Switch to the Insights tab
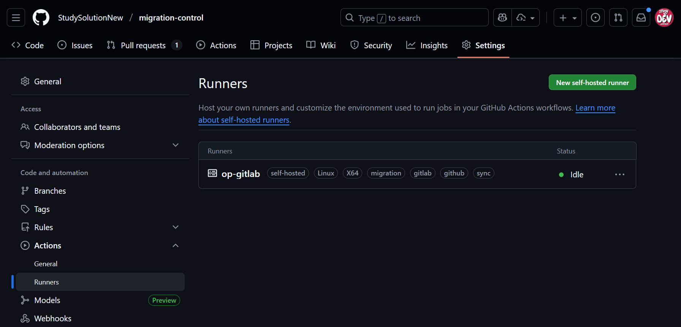 point(427,46)
